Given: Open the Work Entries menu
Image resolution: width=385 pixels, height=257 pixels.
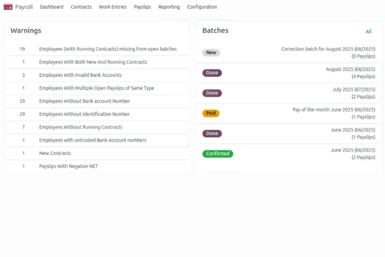Looking at the screenshot, I should tap(113, 7).
